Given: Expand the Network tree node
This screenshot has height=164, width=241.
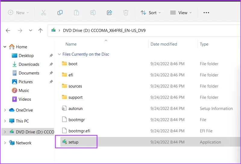Looking at the screenshot, I should (x=5, y=143).
